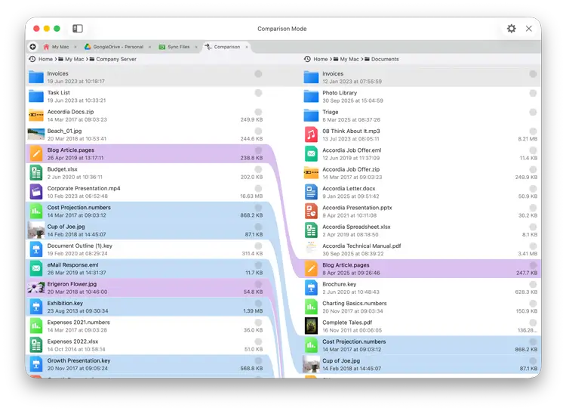Open right pane history clock icon
Viewport: 566px width, 411px height.
(307, 59)
